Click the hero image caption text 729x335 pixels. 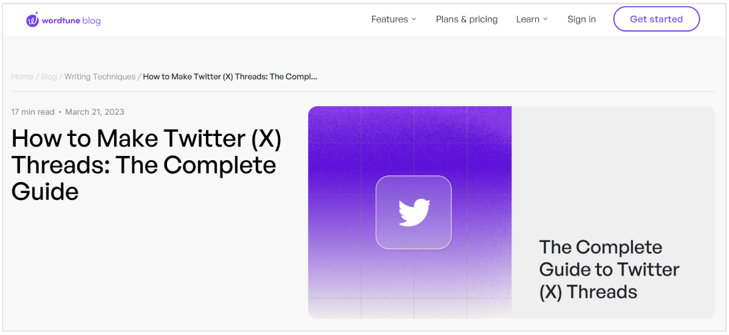click(609, 269)
